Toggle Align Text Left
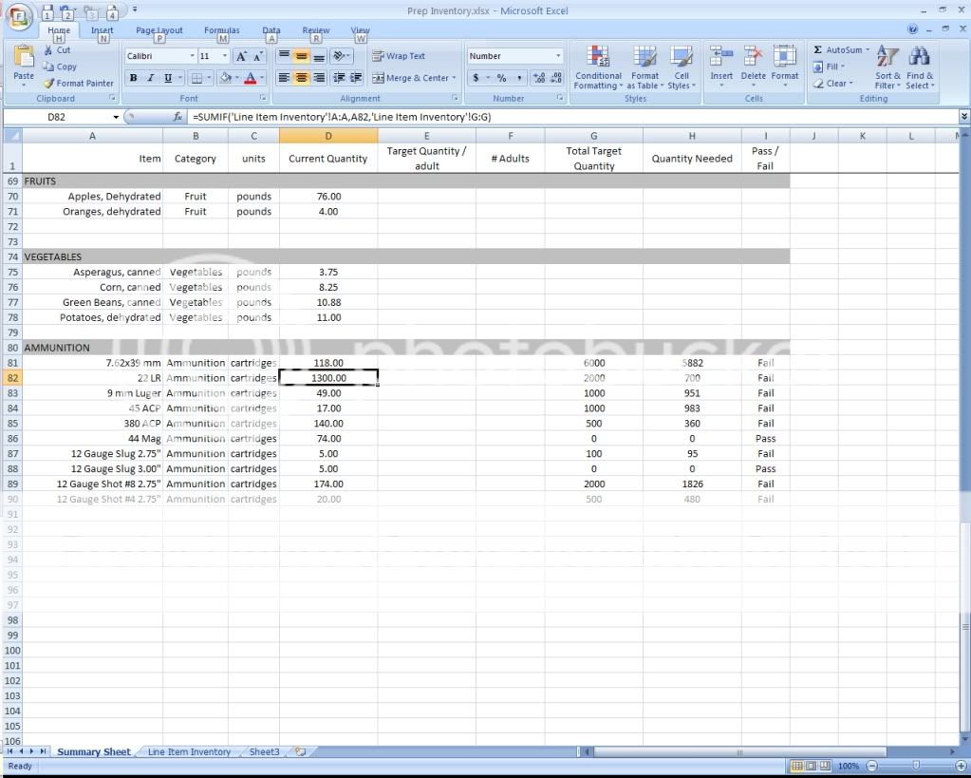The width and height of the screenshot is (971, 778). (284, 78)
